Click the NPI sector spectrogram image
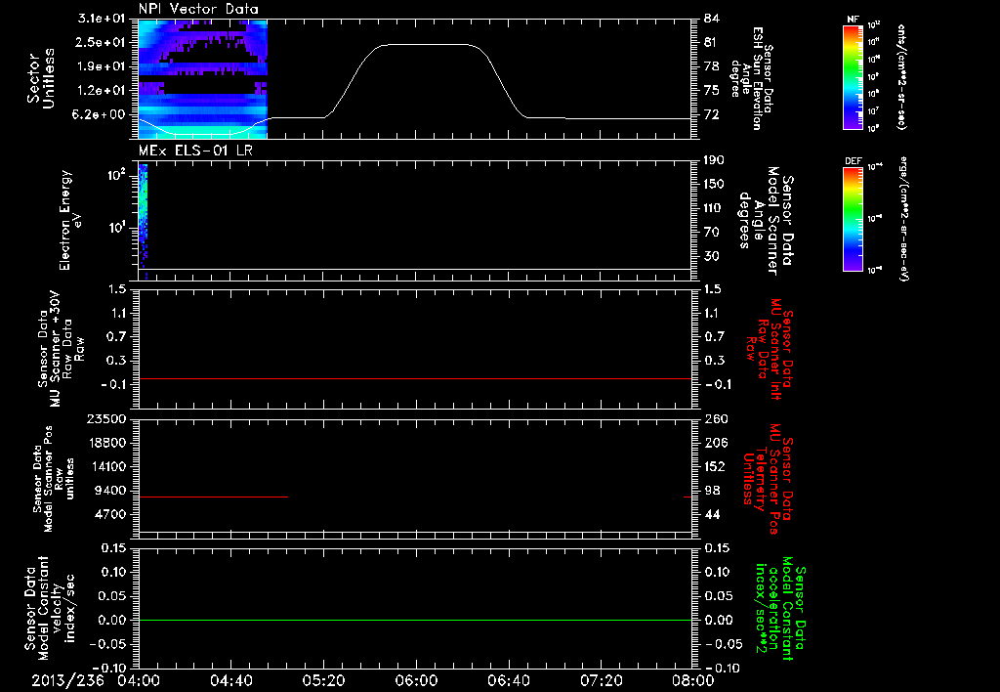Image resolution: width=1000 pixels, height=692 pixels. click(203, 78)
